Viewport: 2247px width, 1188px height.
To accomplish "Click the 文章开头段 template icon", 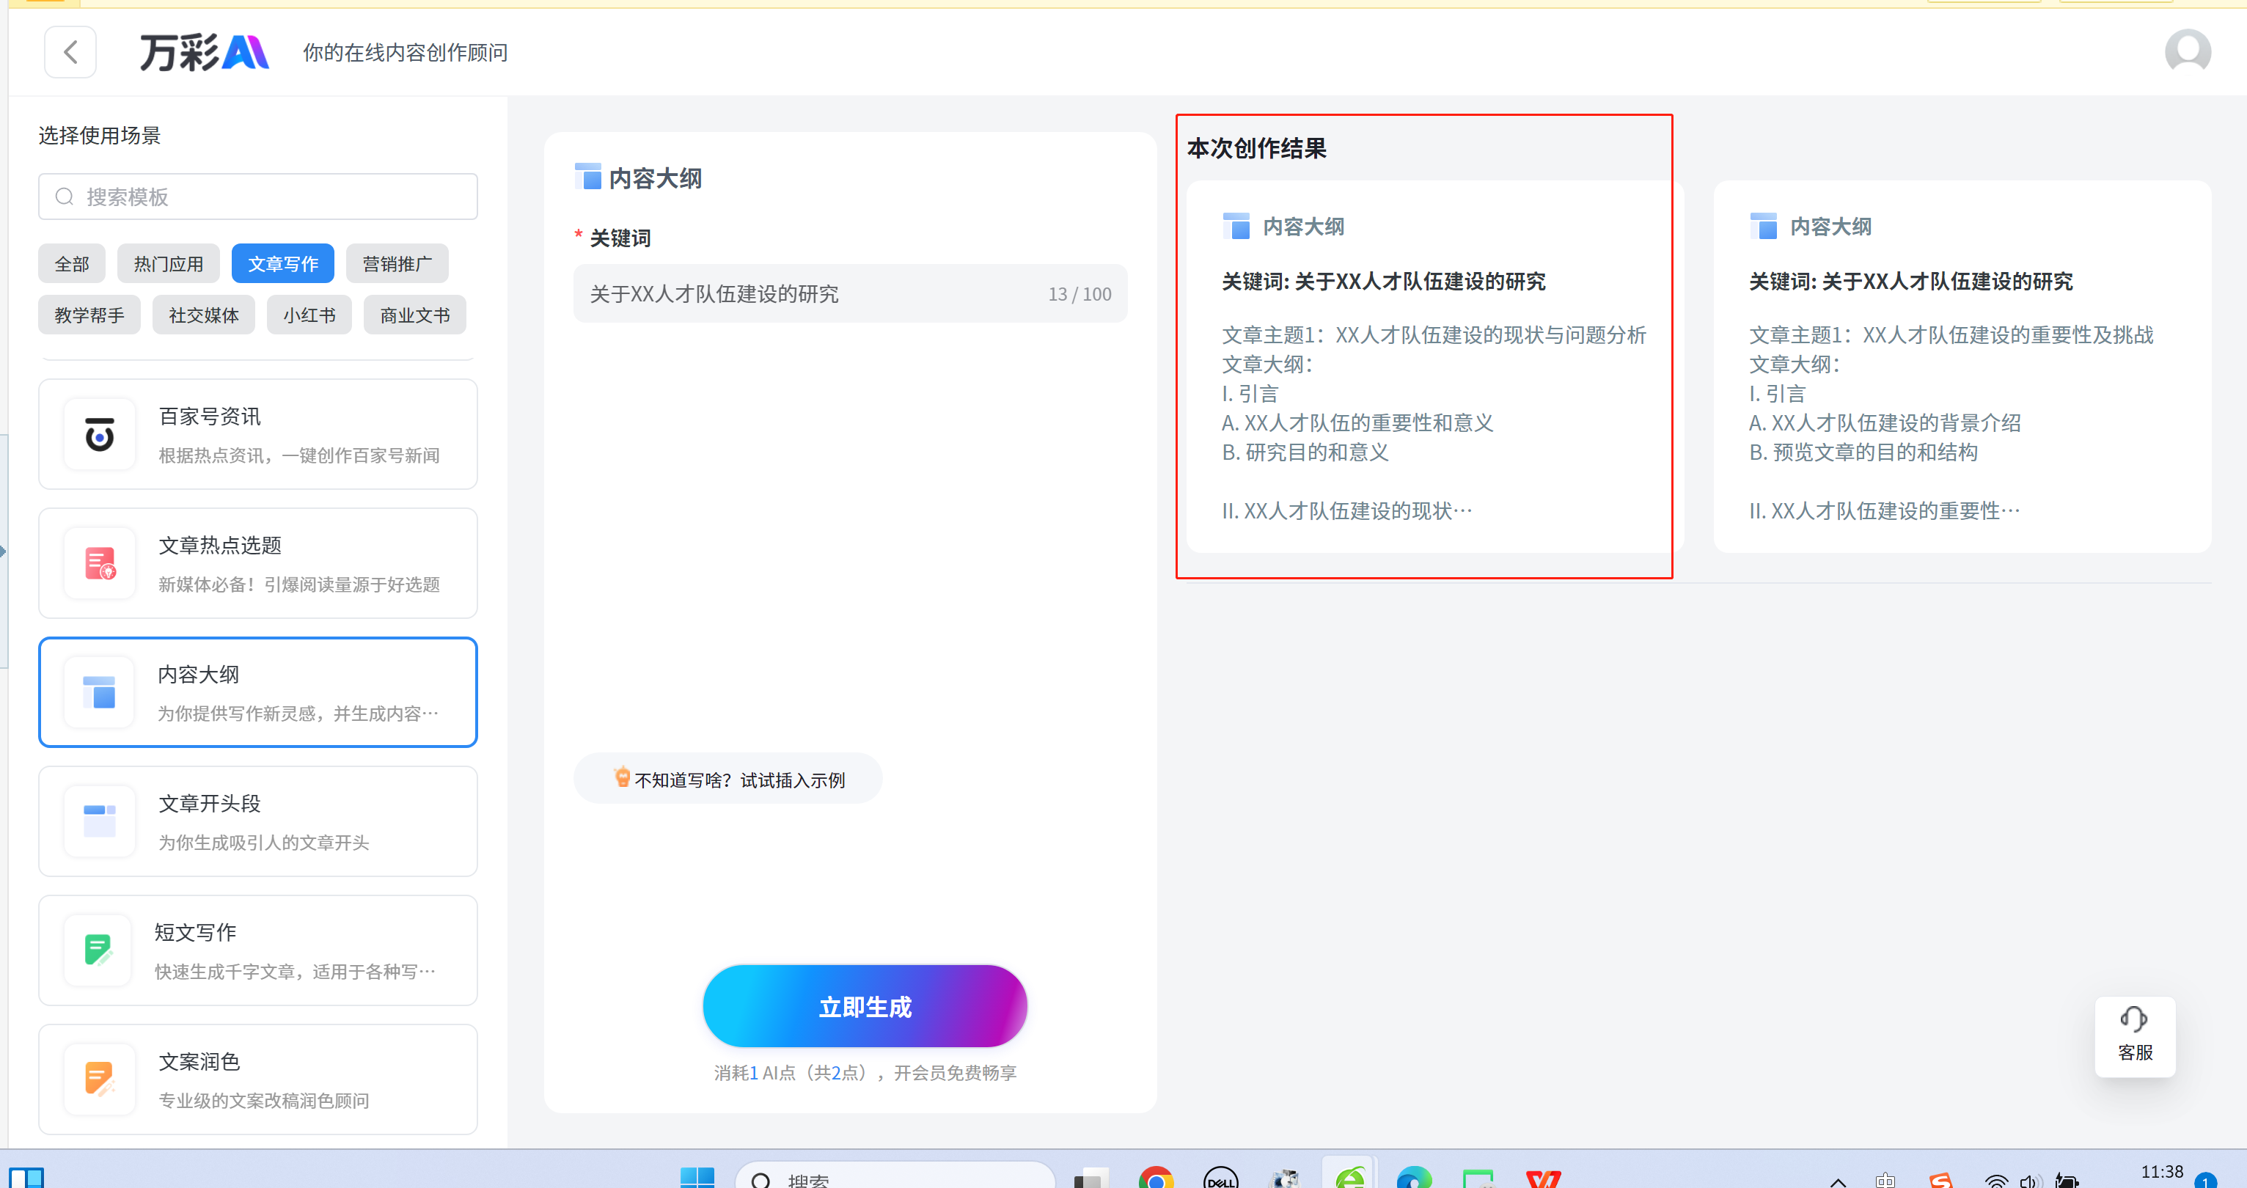I will click(100, 821).
